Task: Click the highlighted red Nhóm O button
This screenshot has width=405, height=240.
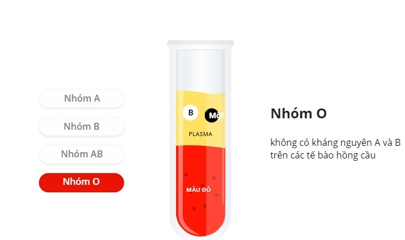Action: click(x=82, y=183)
